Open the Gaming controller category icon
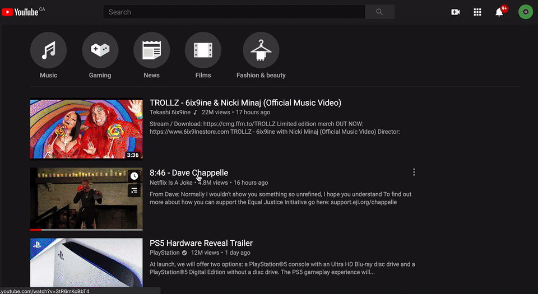The image size is (538, 294). 100,50
